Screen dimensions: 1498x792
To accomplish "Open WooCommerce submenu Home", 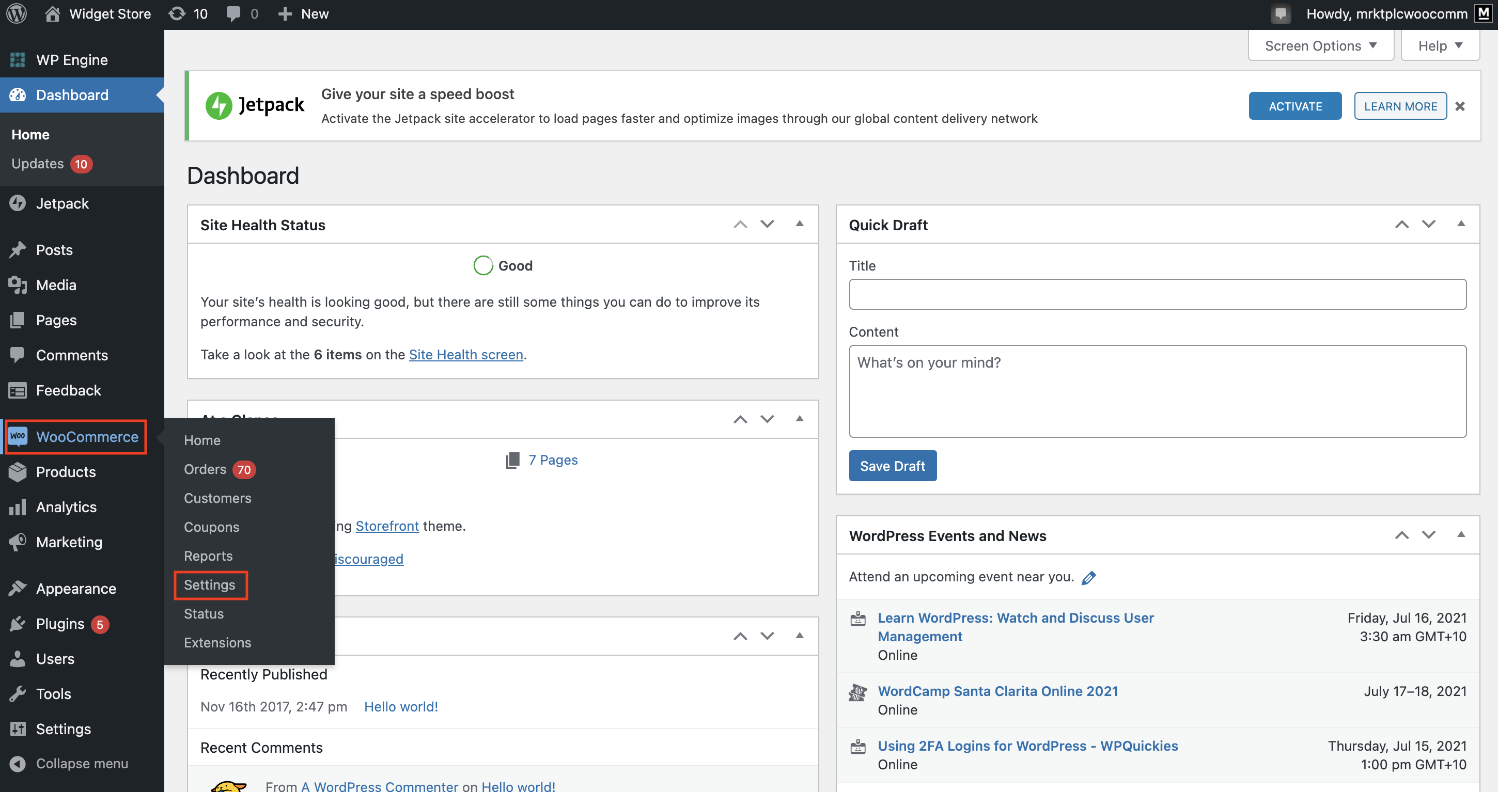I will [202, 440].
